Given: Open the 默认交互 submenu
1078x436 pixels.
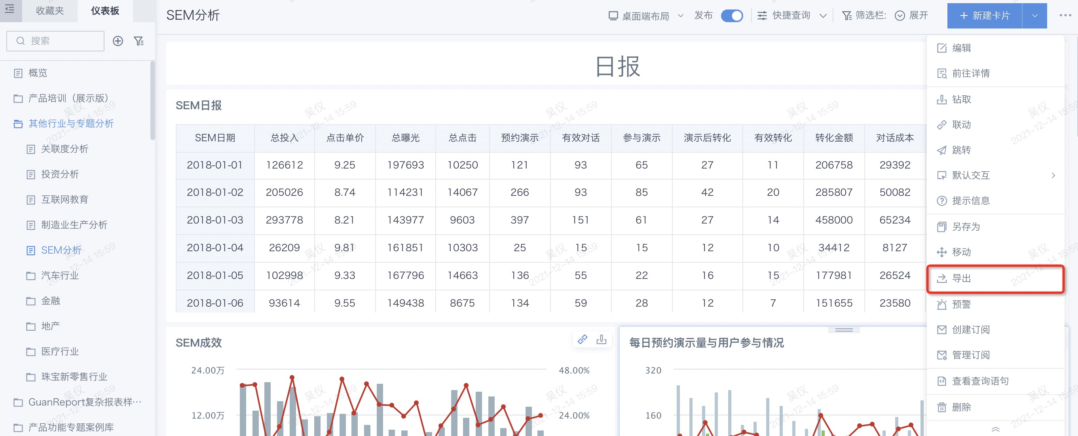Looking at the screenshot, I should pos(996,175).
